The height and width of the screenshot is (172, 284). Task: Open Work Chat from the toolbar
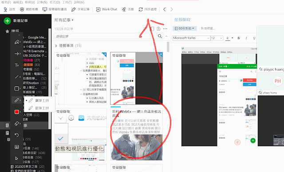(106, 9)
